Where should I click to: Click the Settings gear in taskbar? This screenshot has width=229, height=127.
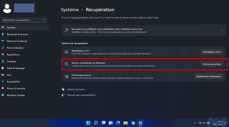pyautogui.click(x=140, y=123)
